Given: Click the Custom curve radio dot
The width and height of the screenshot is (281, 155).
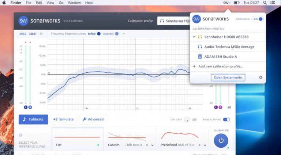Looking at the screenshot, I should click(x=147, y=145).
